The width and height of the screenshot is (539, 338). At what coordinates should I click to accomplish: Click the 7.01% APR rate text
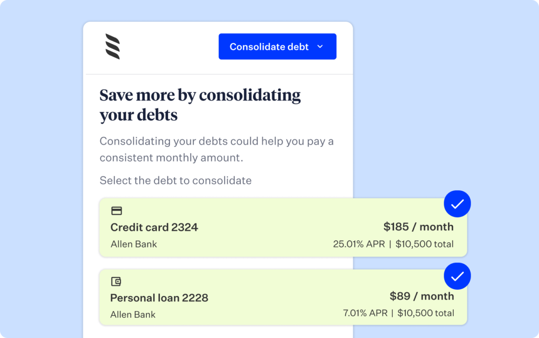point(365,313)
